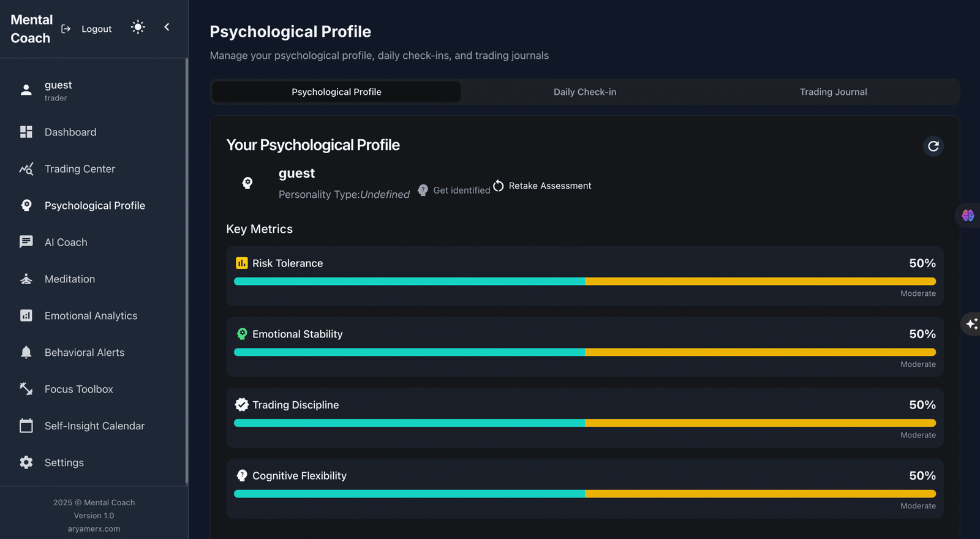Click the Risk Tolerance progress bar
980x539 pixels.
click(584, 282)
